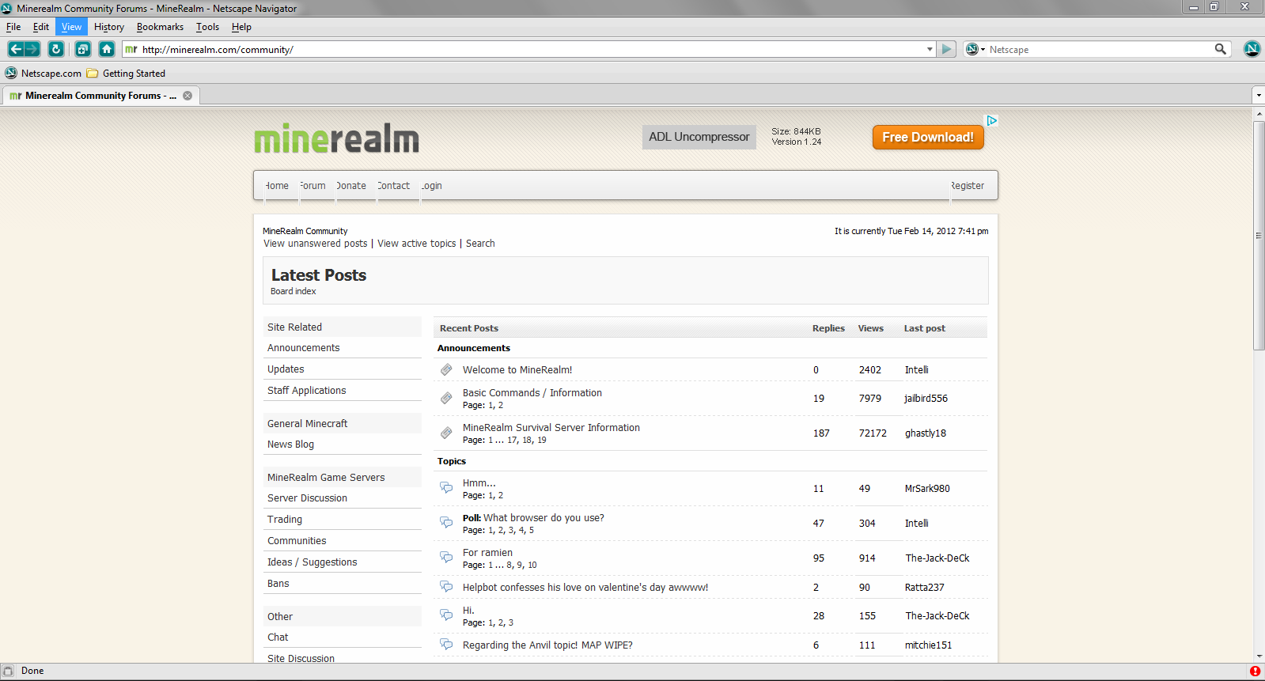Open the search engine selector dropdown

(975, 49)
